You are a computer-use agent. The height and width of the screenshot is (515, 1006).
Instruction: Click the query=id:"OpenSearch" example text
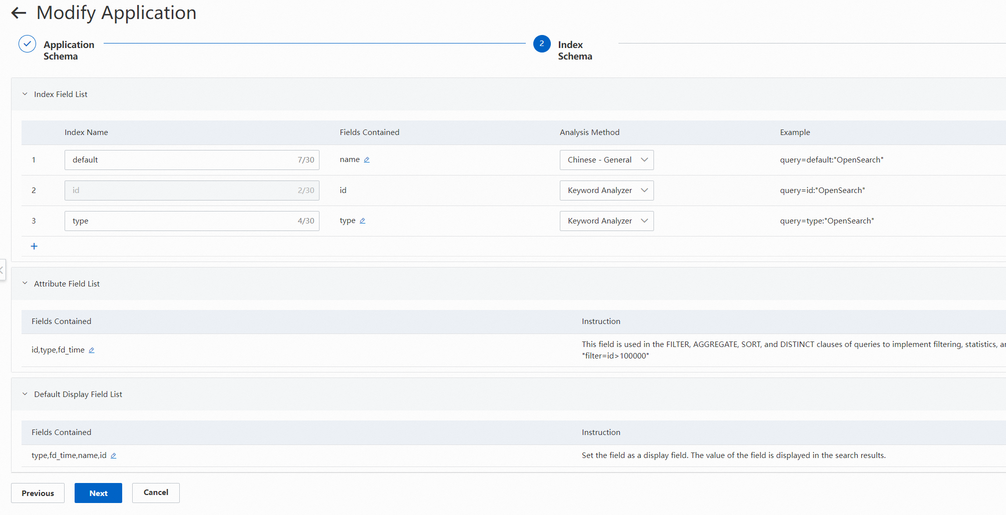pos(822,190)
